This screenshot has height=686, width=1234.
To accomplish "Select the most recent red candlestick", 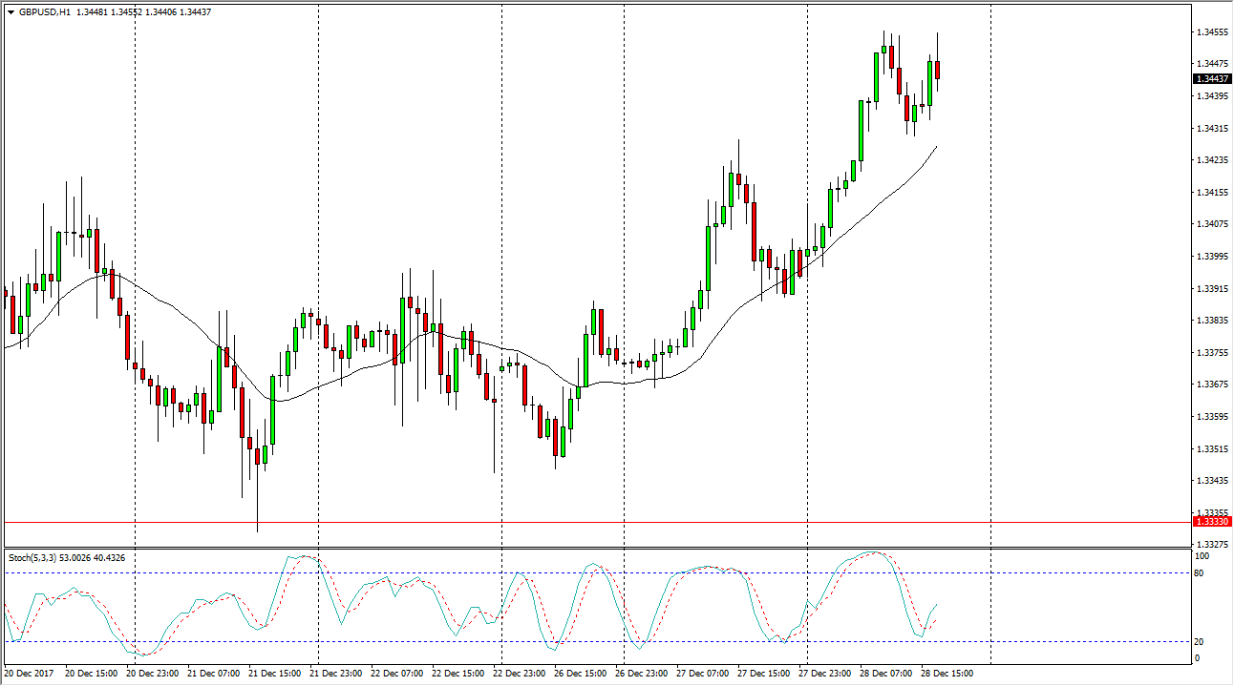I will [938, 70].
